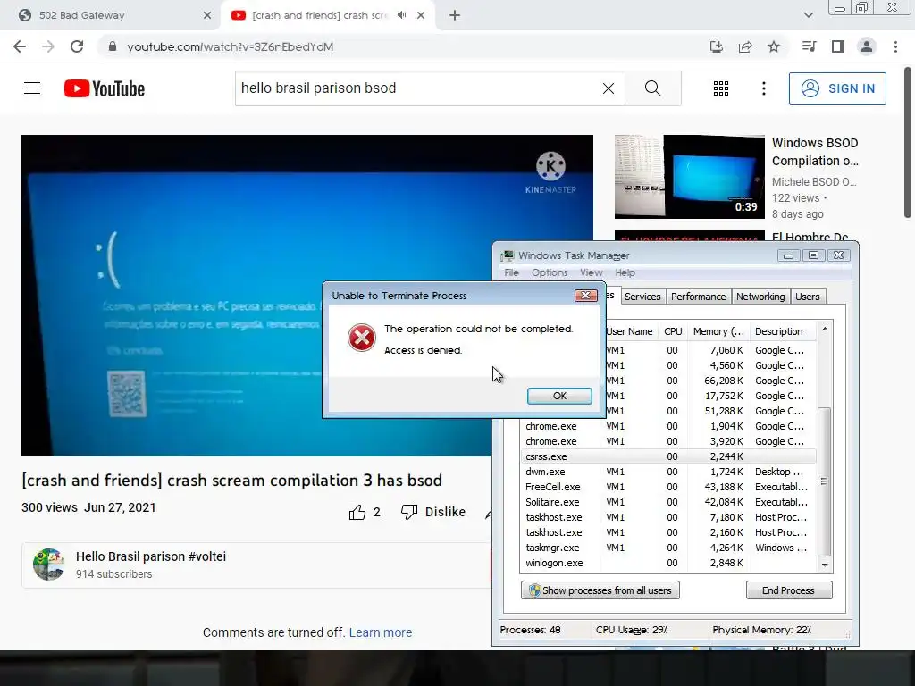Mute the YouTube tab via speaker icon

tap(401, 15)
